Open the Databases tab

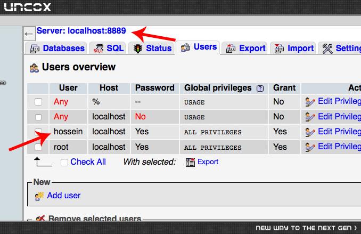[56, 48]
